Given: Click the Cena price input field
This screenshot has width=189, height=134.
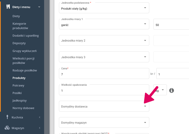Looking at the screenshot, I should tap(104, 74).
